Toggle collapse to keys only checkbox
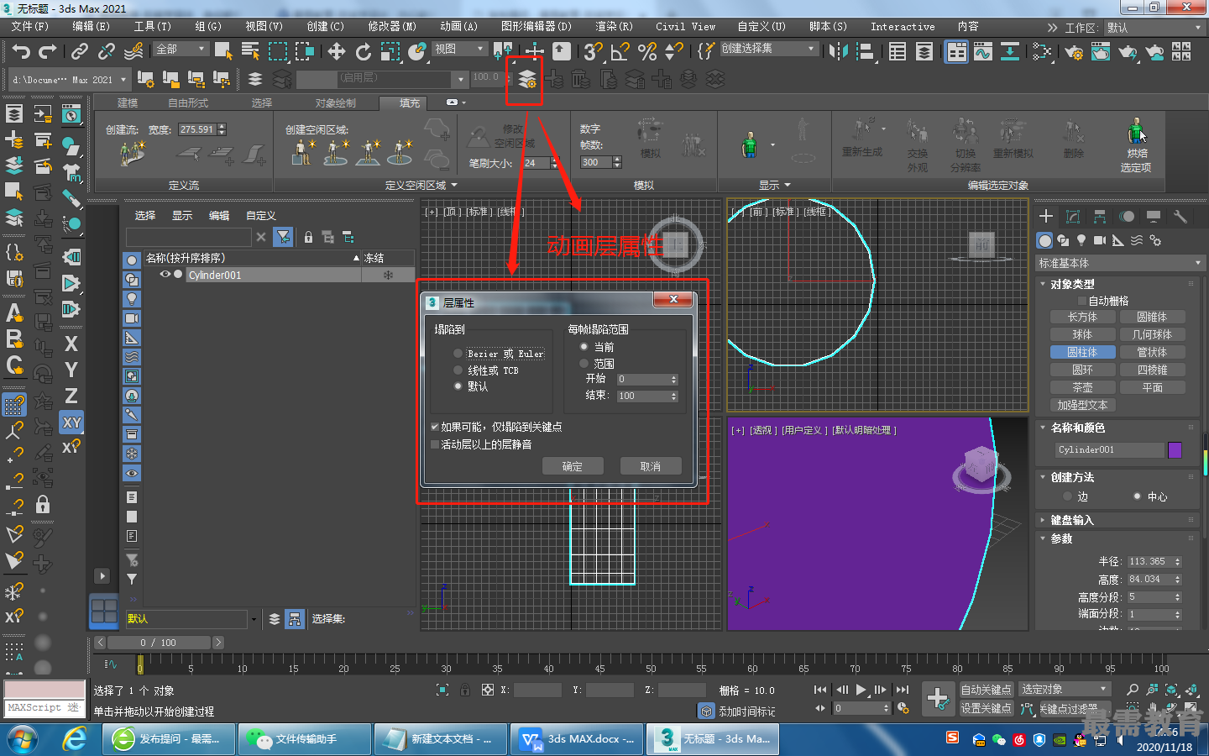Image resolution: width=1209 pixels, height=756 pixels. click(435, 427)
